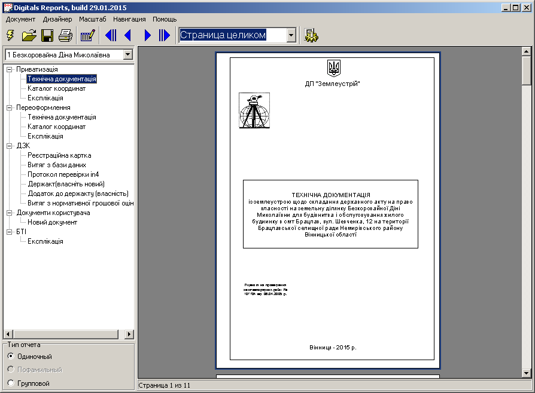Screen dimensions: 535x393
Task: Open Додаток до держакту (власність) report
Action: [78, 194]
